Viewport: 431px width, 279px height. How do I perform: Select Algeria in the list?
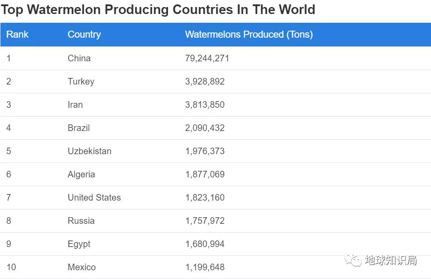point(81,174)
